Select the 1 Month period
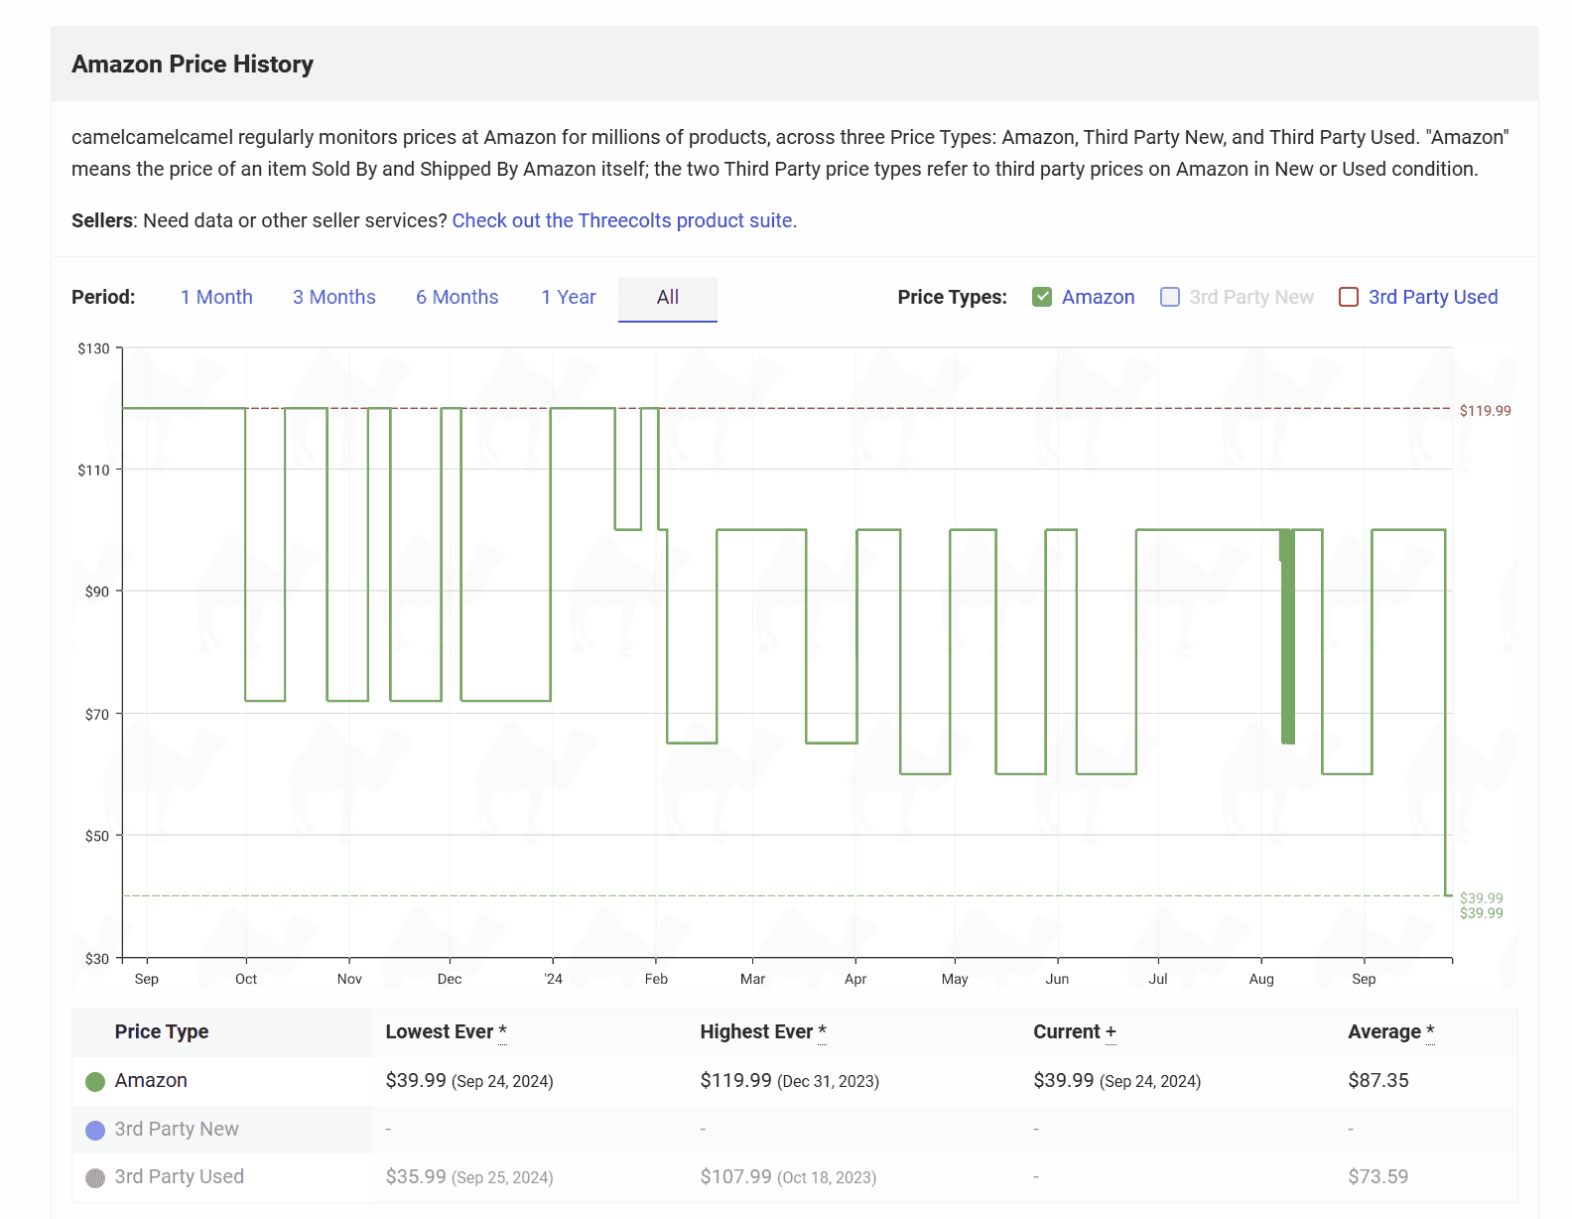1572x1219 pixels. 216,297
